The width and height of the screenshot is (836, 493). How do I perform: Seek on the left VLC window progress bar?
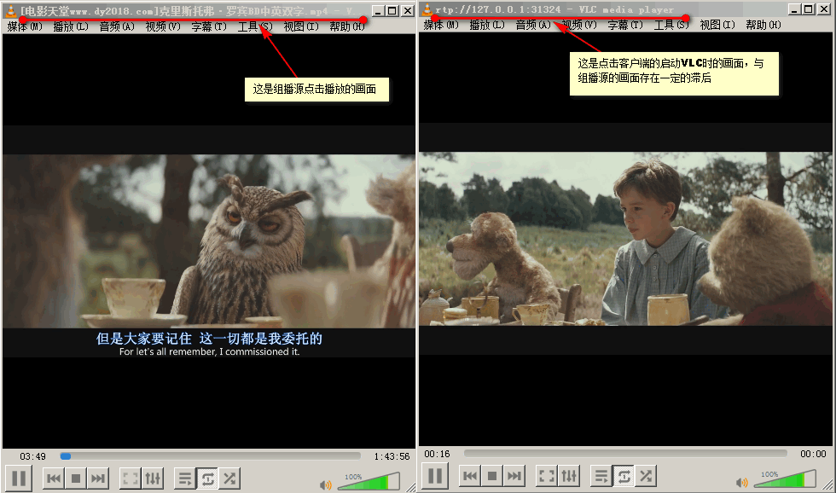211,456
